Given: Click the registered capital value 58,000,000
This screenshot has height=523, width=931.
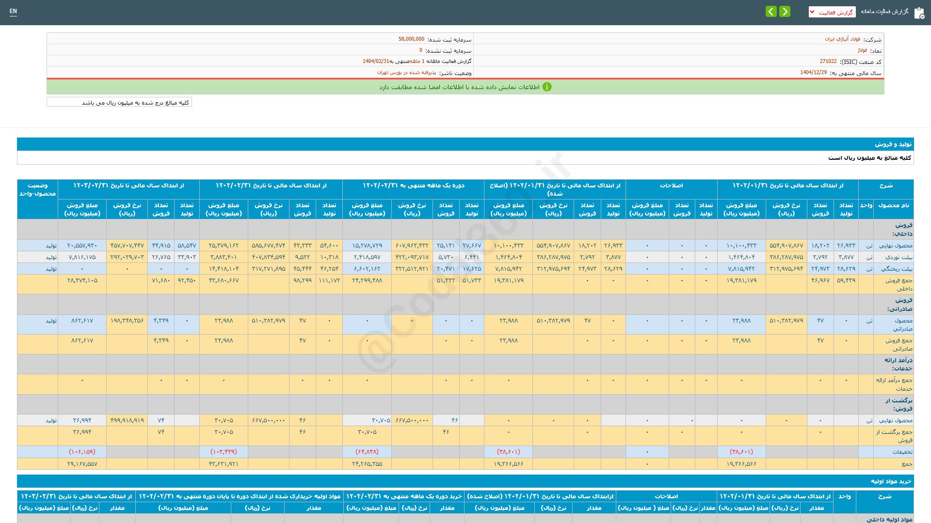Looking at the screenshot, I should pos(411,39).
